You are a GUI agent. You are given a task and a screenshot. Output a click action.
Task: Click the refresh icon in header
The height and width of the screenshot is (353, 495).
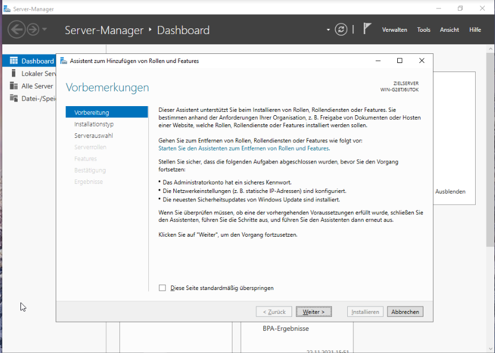click(x=341, y=30)
